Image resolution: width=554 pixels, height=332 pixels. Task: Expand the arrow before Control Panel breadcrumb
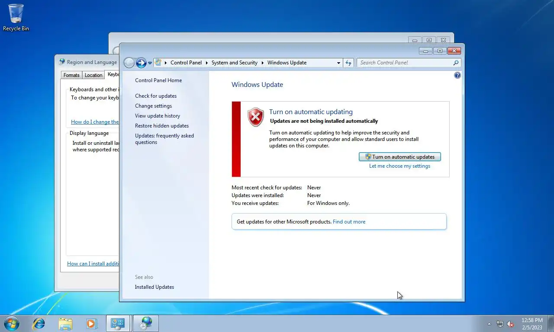(166, 63)
